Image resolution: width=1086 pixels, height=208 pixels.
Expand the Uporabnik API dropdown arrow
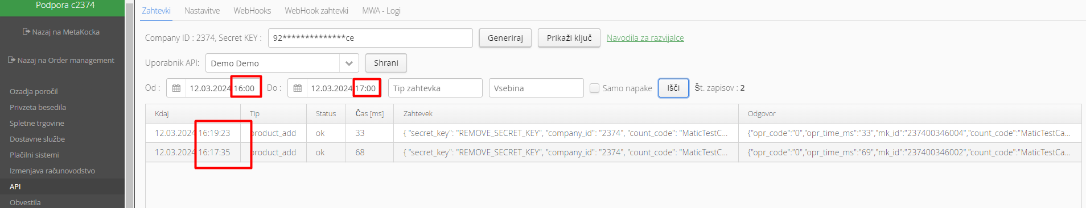pos(349,63)
